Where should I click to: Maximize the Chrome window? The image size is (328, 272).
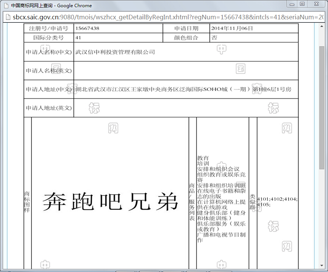302,4
